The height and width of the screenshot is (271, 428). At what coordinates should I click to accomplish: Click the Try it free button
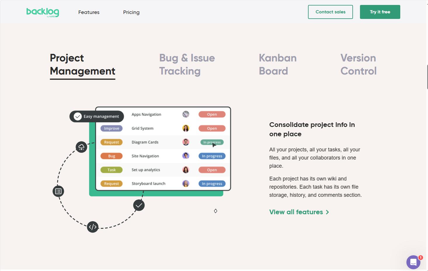[x=380, y=12]
